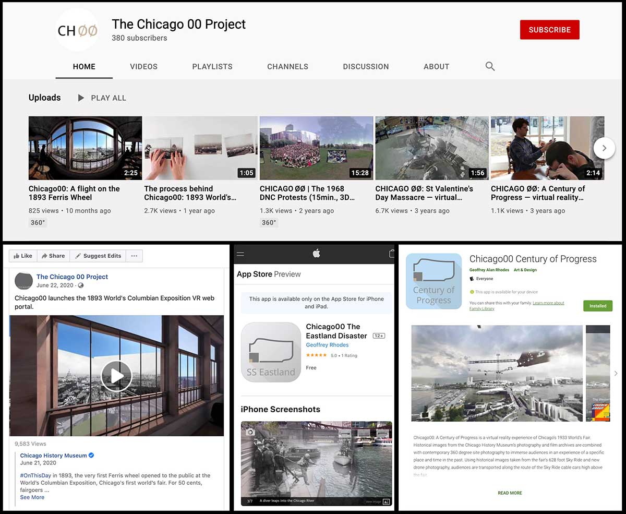Viewport: 626px width, 514px height.
Task: Open the Facebook three-dots more options button
Action: (134, 256)
